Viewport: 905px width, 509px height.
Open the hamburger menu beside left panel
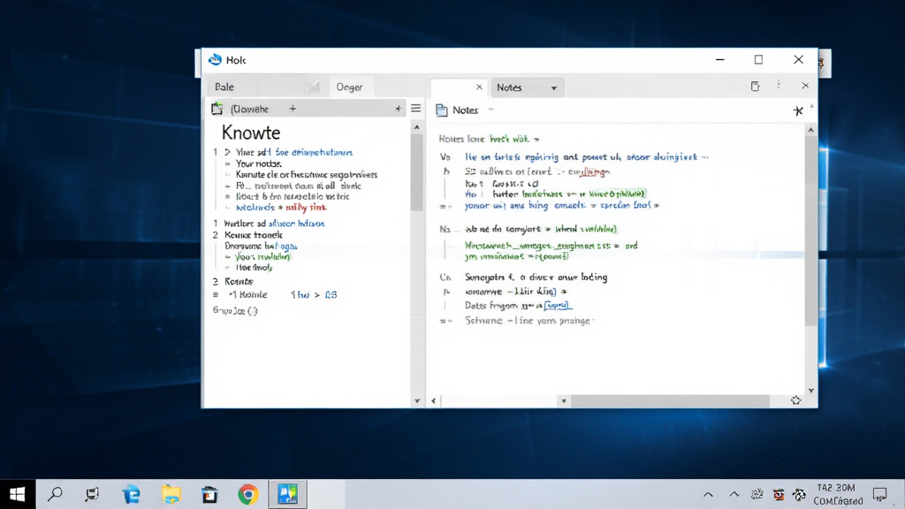click(x=415, y=109)
